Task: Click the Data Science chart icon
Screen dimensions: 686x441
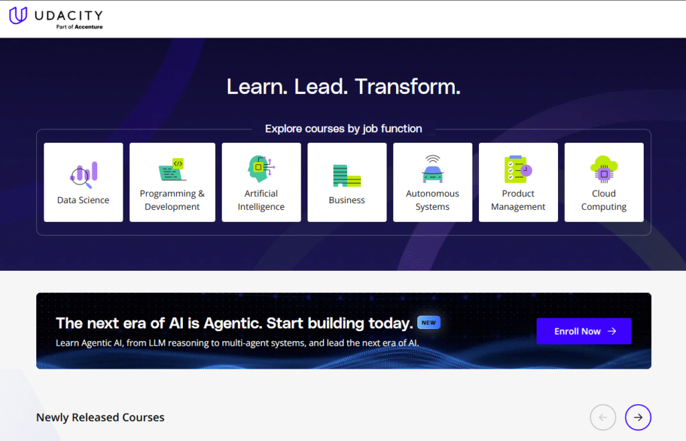Action: coord(84,173)
